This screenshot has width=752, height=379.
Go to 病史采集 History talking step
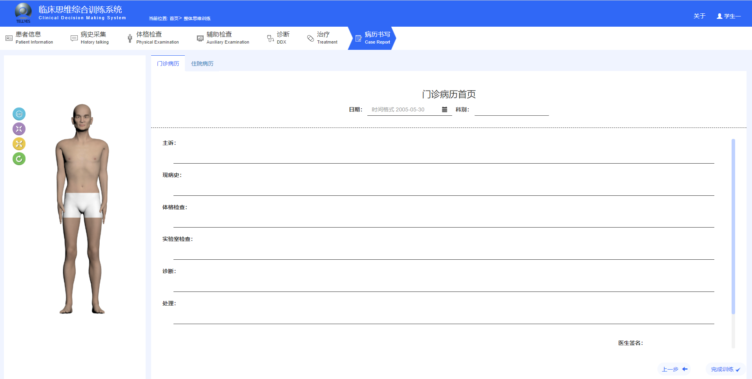(x=90, y=38)
